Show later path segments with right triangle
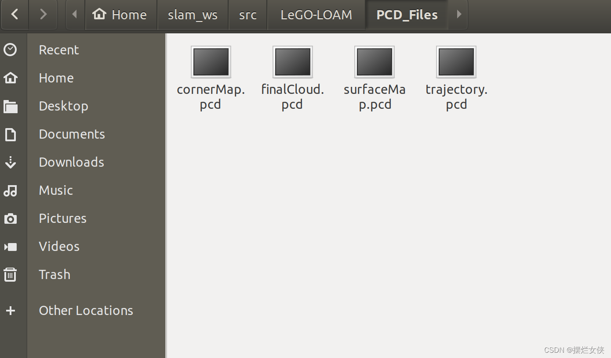 [458, 14]
